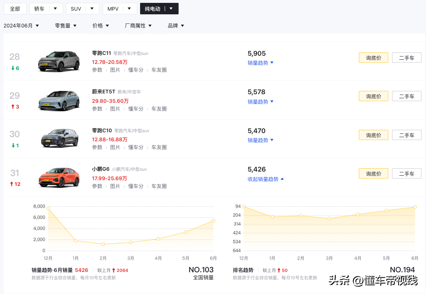The width and height of the screenshot is (426, 294).
Task: Open 车友圈 link for 零跑C10
Action: [x=159, y=147]
